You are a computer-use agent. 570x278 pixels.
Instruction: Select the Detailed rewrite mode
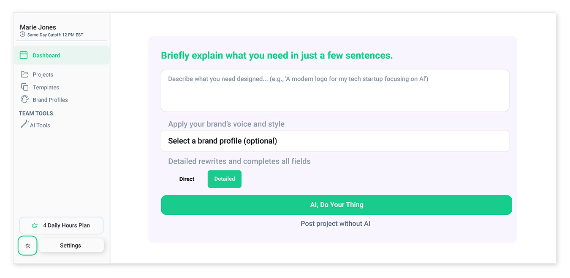click(224, 179)
